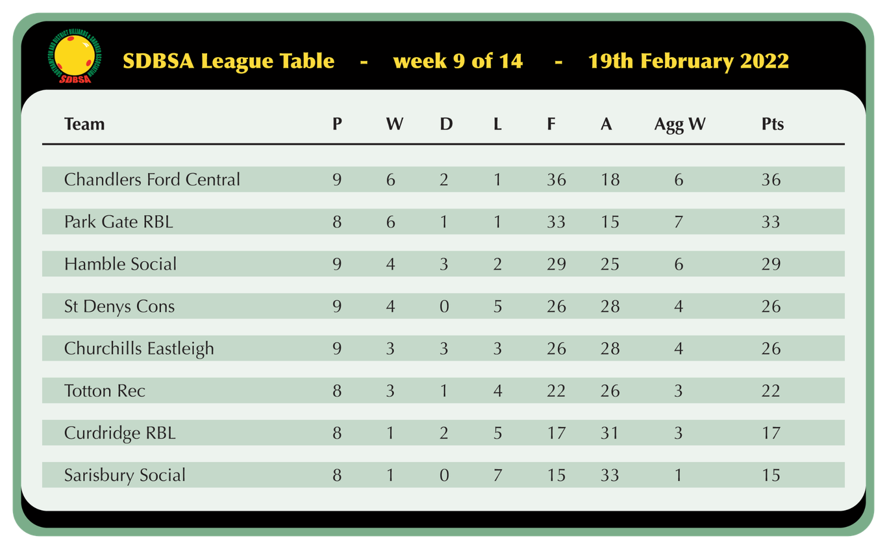
Task: Click the 19th February 2022 date
Action: [688, 61]
